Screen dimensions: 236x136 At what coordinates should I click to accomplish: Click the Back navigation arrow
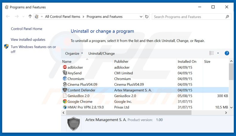(8, 16)
